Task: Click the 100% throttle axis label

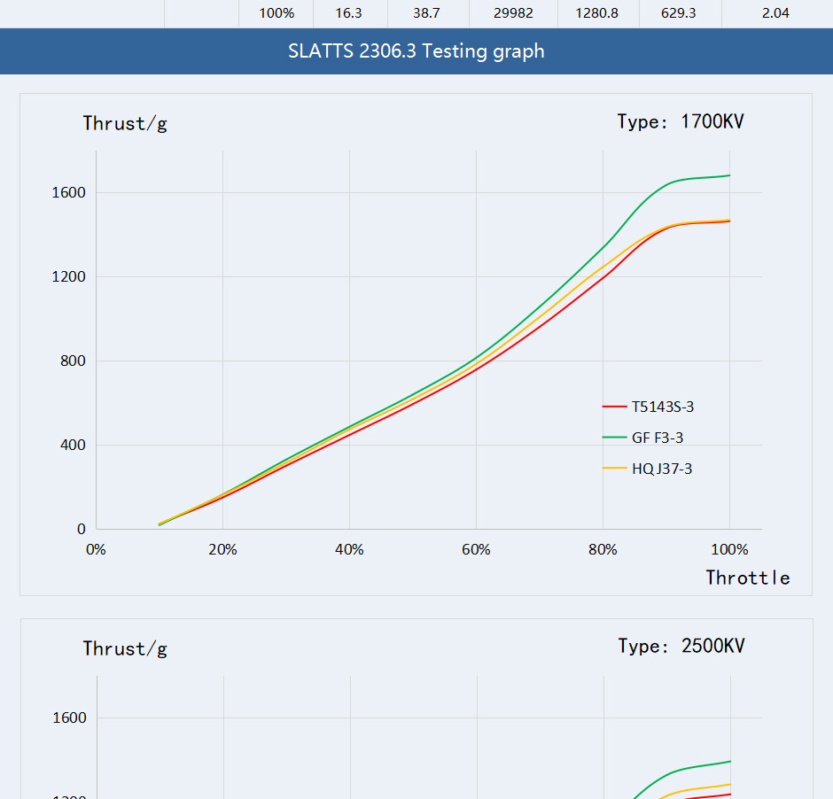Action: (729, 549)
